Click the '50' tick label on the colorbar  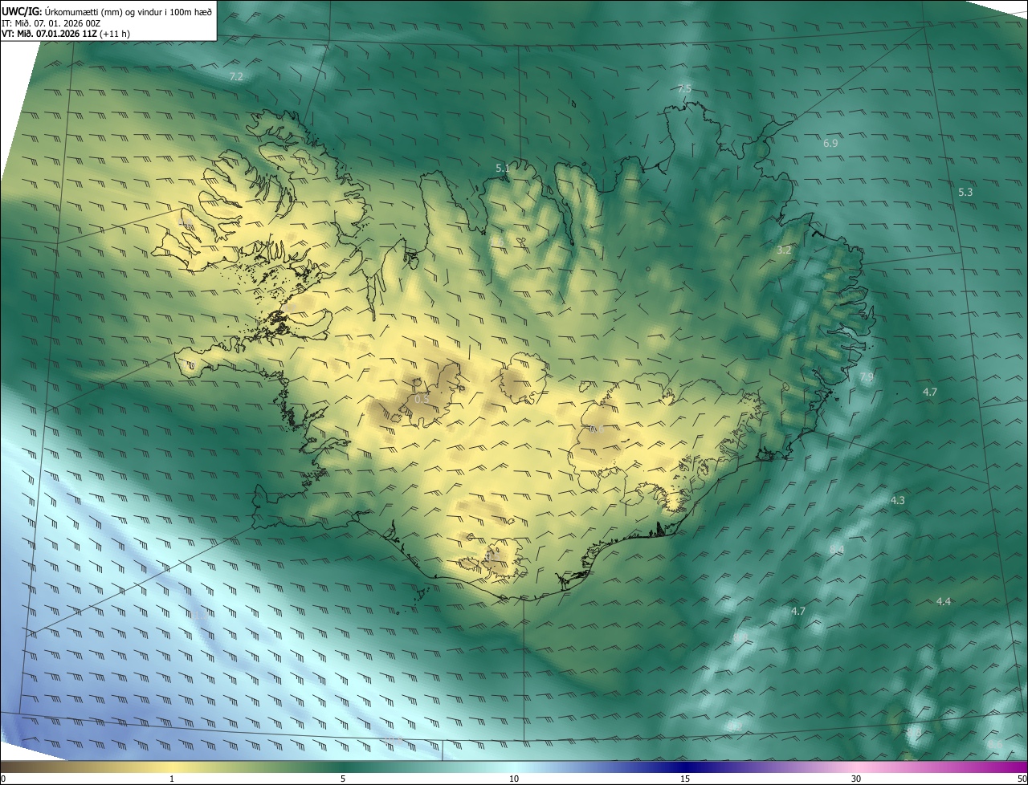(1022, 779)
